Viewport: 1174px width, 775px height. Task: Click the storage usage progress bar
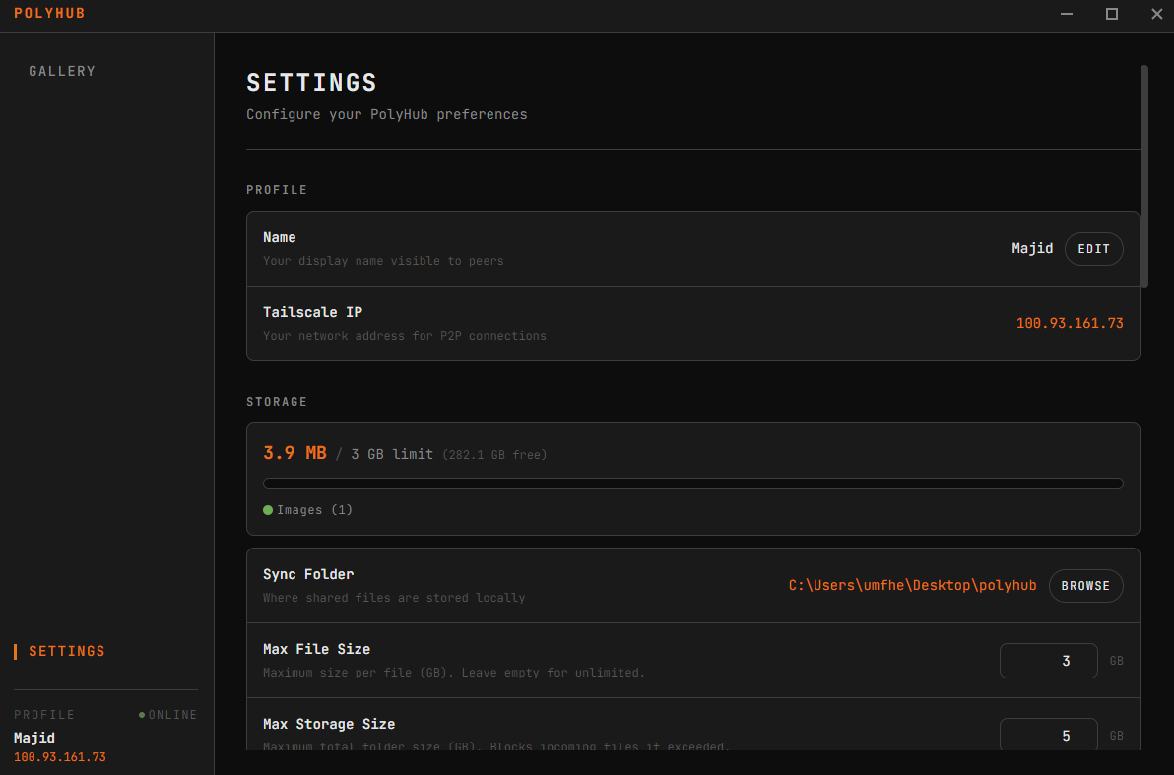(692, 483)
